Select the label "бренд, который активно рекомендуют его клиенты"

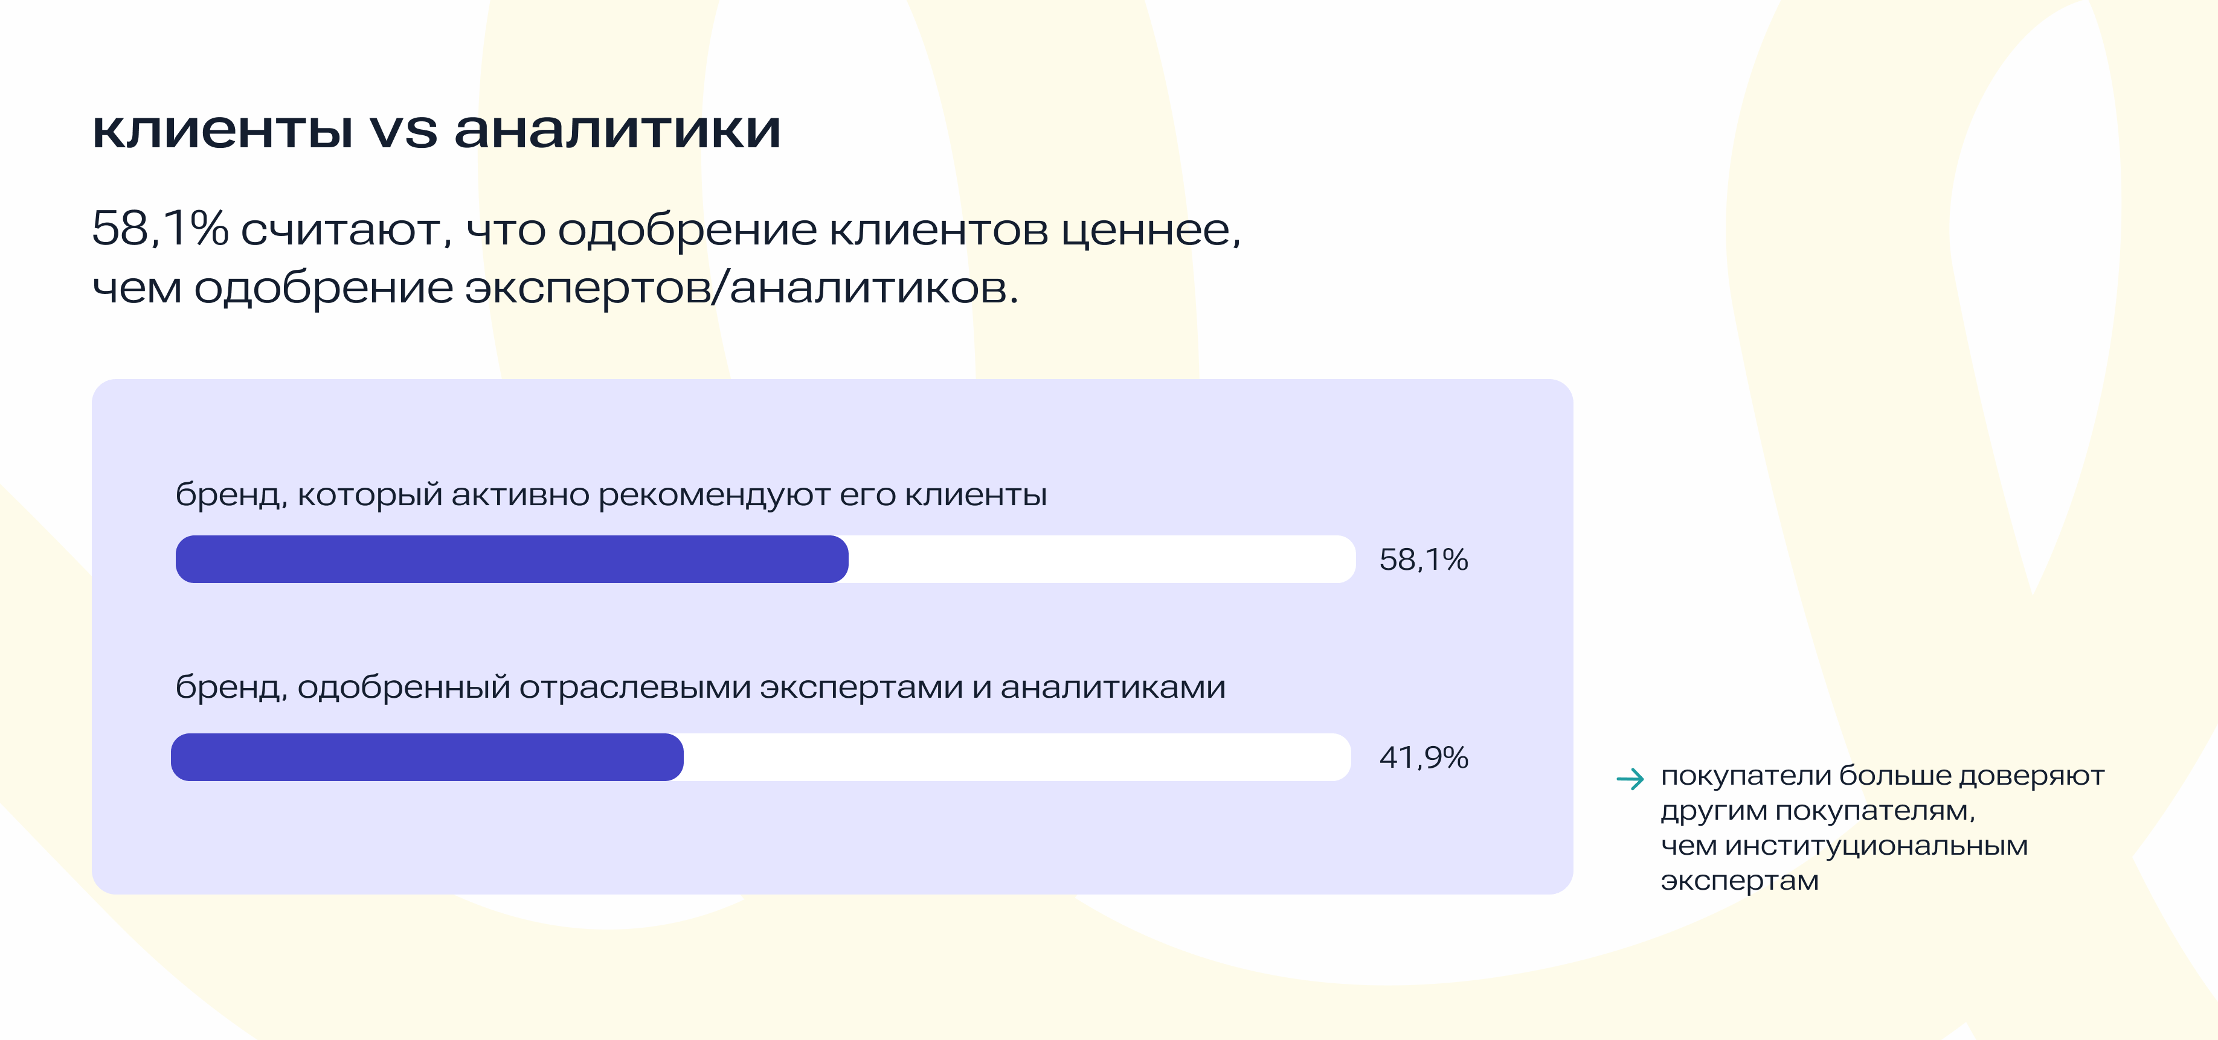click(611, 496)
